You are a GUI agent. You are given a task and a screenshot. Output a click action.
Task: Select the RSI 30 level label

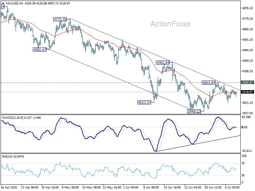point(243,175)
